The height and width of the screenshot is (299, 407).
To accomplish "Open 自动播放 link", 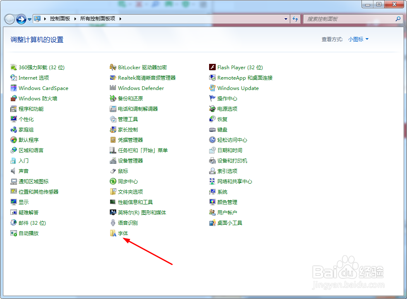I will tap(29, 233).
